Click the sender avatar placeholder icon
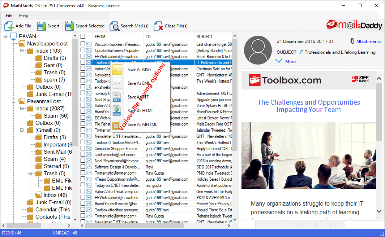The width and height of the screenshot is (385, 237). [258, 50]
